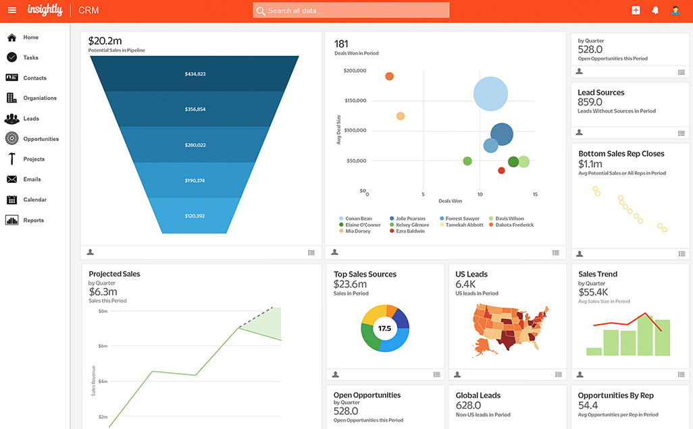Click the Lead Sources card heading
This screenshot has width=693, height=429.
pyautogui.click(x=600, y=92)
